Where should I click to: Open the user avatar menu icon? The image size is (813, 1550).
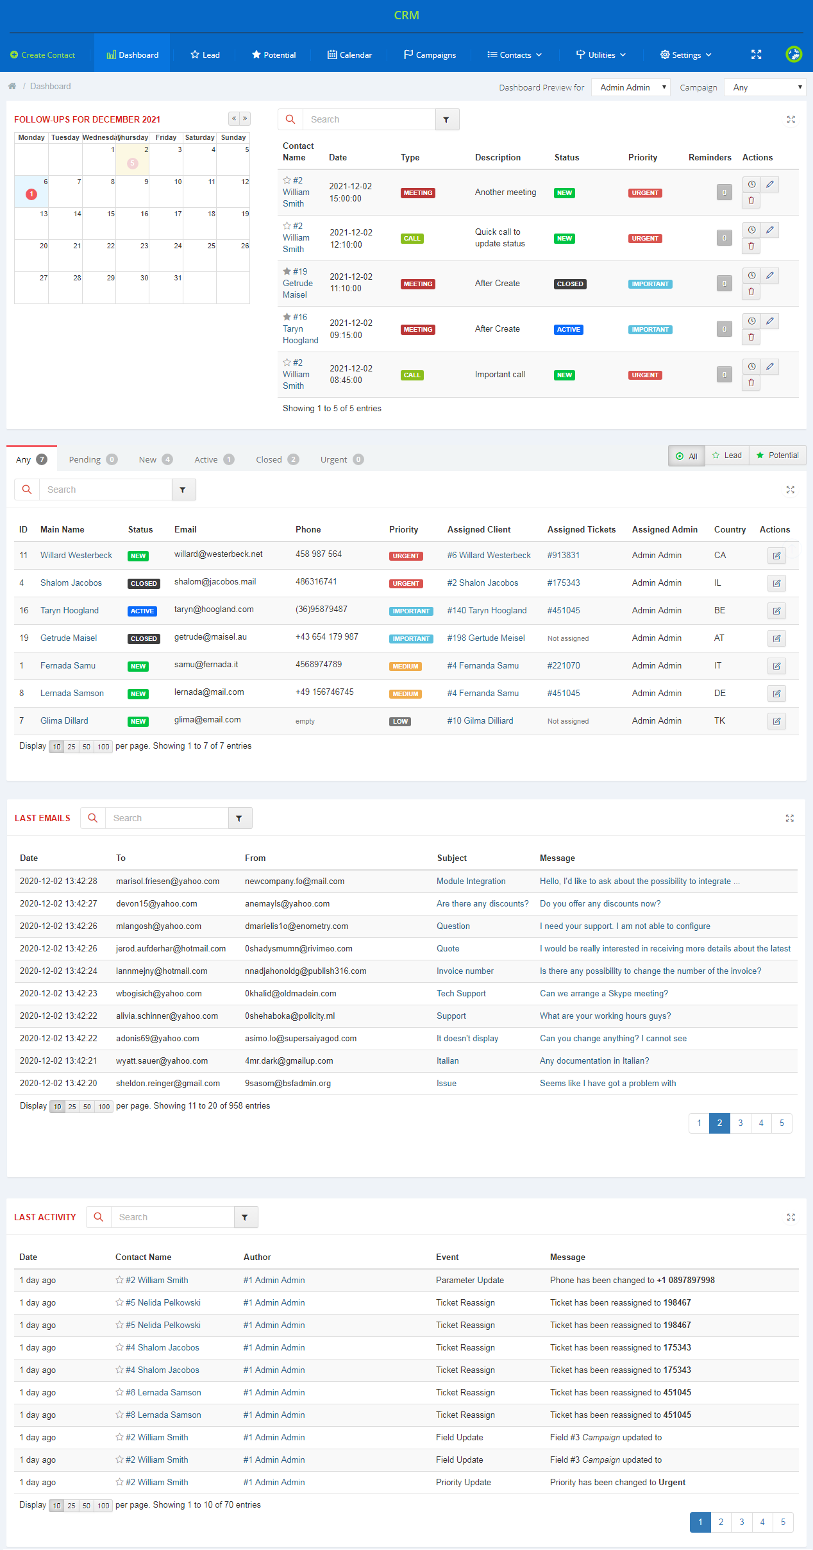(794, 55)
